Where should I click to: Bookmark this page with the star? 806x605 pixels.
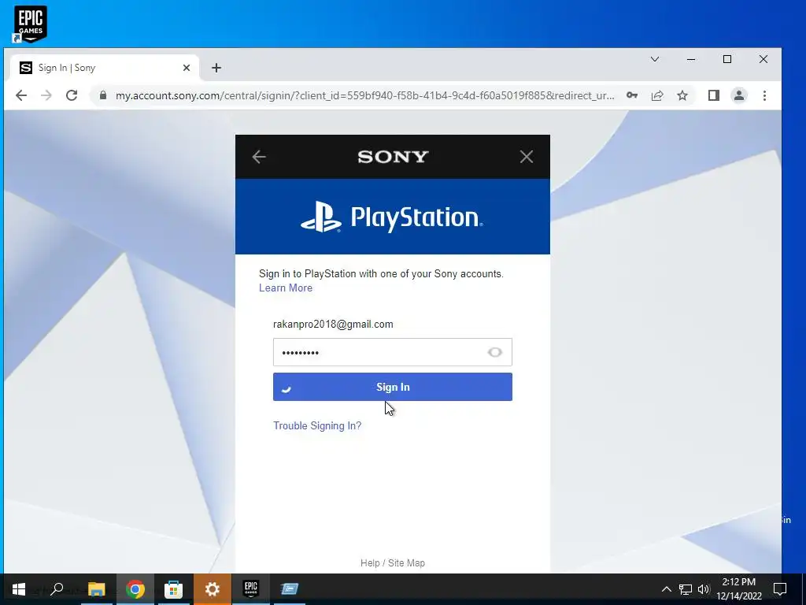[682, 95]
